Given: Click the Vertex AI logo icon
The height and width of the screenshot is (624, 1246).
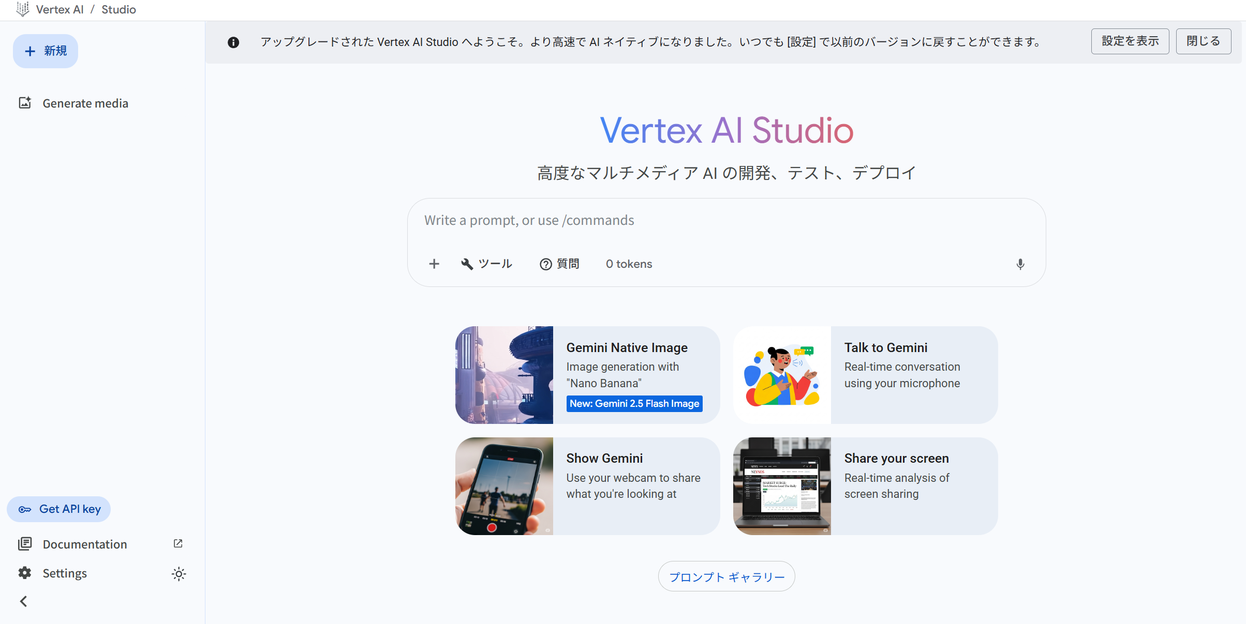Looking at the screenshot, I should click(22, 9).
